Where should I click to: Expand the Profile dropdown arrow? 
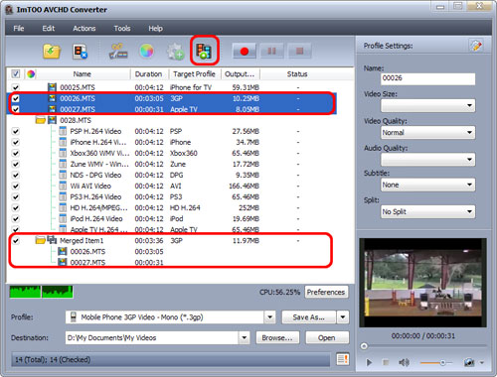[270, 317]
